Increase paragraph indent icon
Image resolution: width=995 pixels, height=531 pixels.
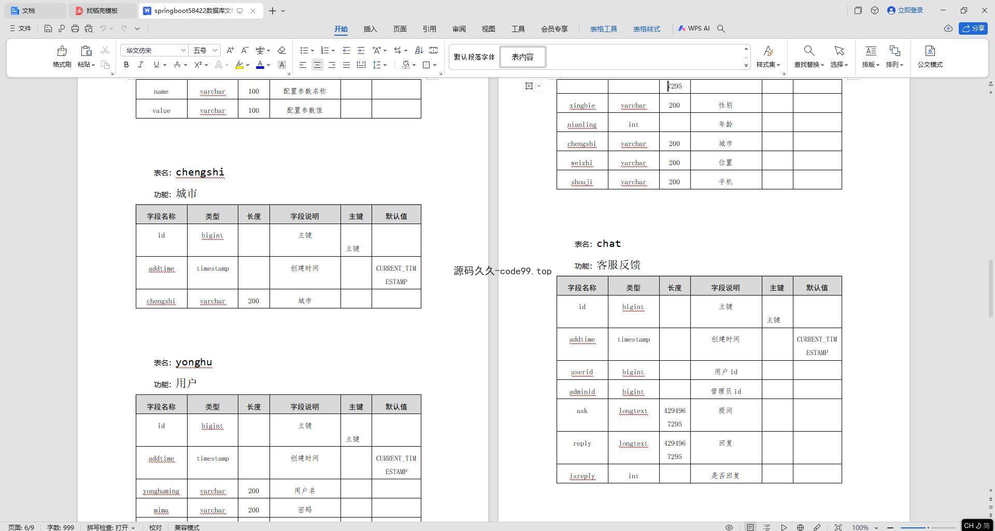[x=361, y=50]
